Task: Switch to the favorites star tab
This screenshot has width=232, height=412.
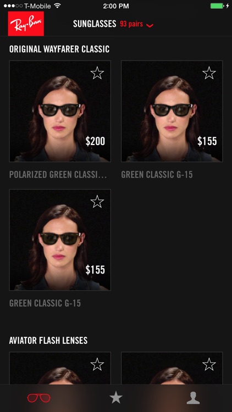Action: (x=116, y=397)
